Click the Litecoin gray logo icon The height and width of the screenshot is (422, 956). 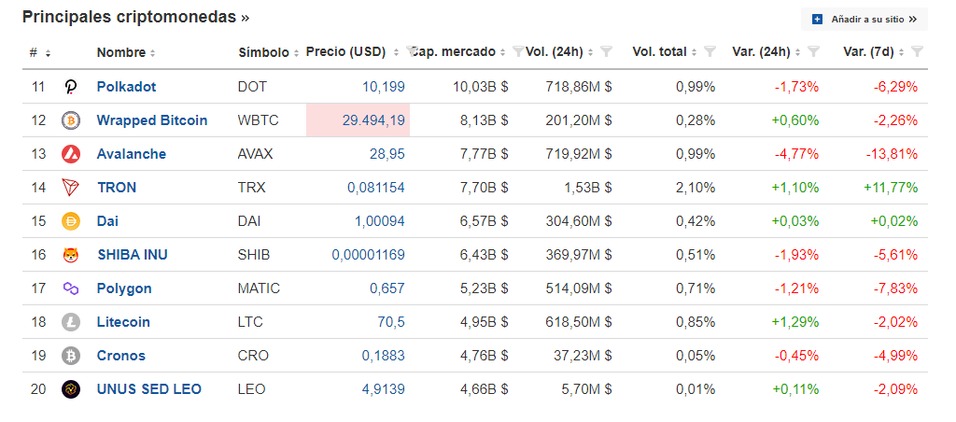[71, 322]
